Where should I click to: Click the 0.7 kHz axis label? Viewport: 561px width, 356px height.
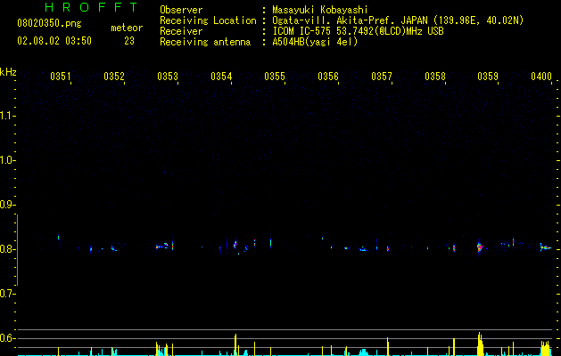(x=8, y=294)
